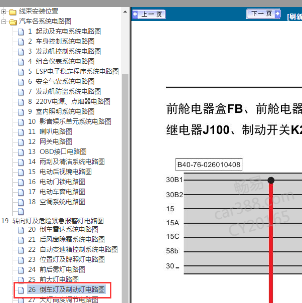Select 26 倒车灯及制动灯电路图
The height and width of the screenshot is (303, 302).
coord(66,290)
